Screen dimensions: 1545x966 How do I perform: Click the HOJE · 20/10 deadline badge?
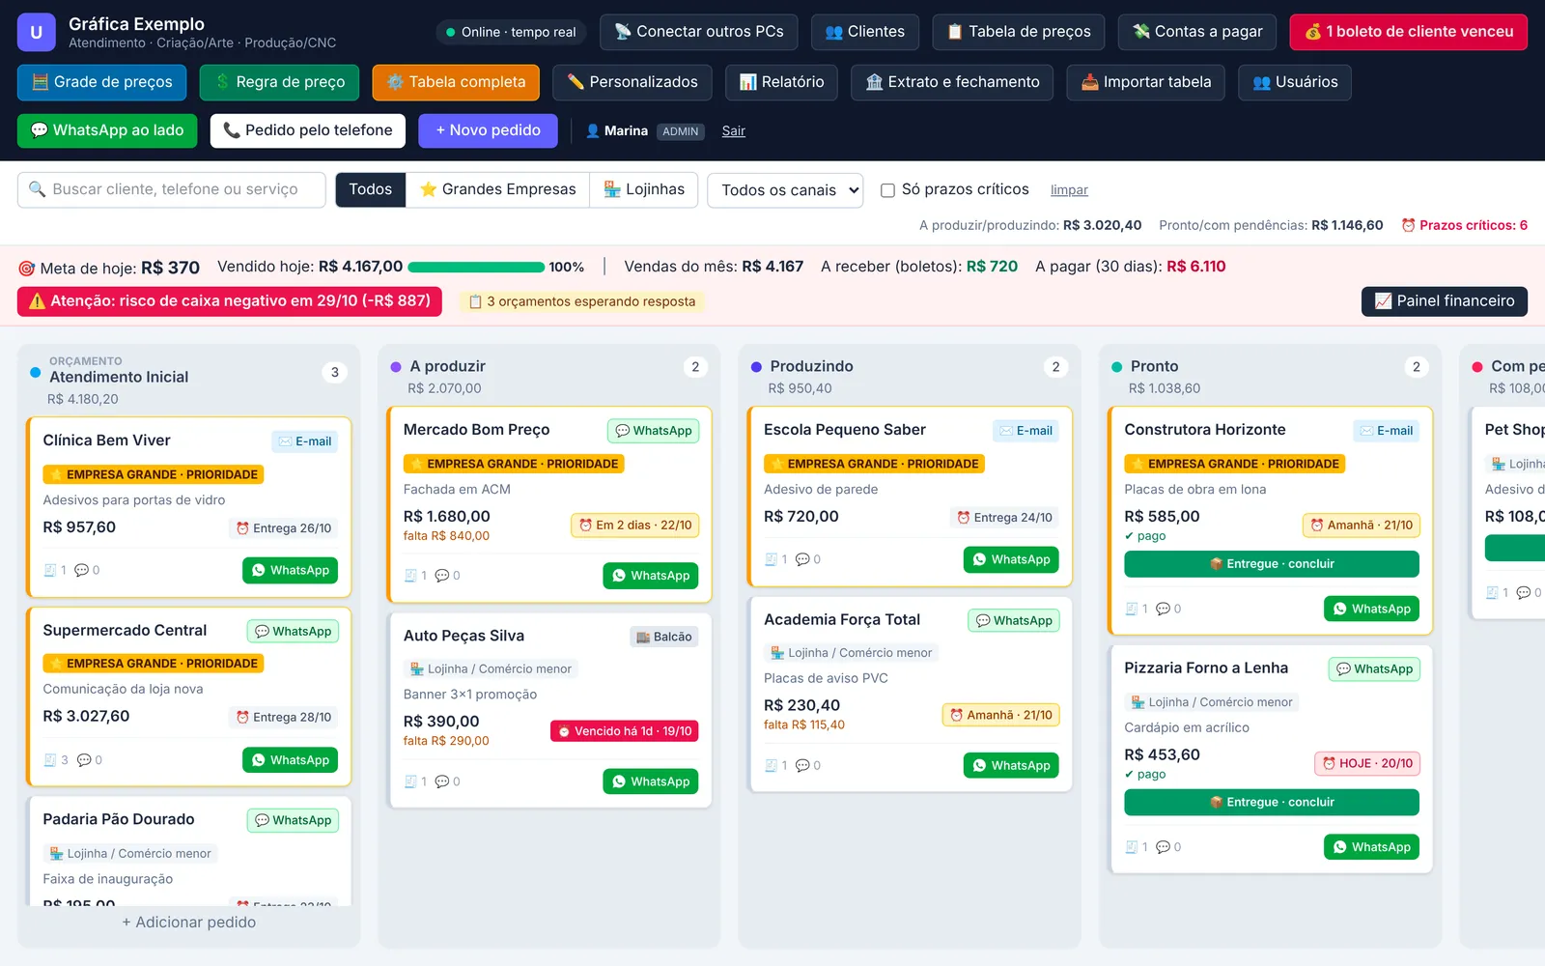[x=1367, y=763]
